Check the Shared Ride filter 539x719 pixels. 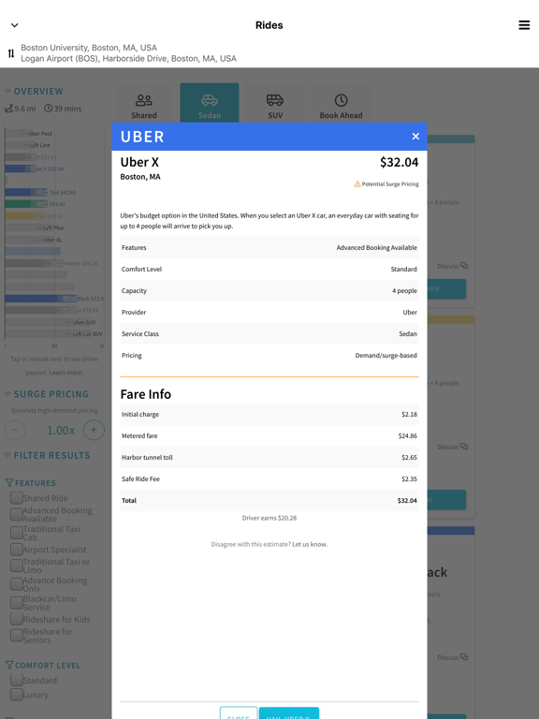17,498
